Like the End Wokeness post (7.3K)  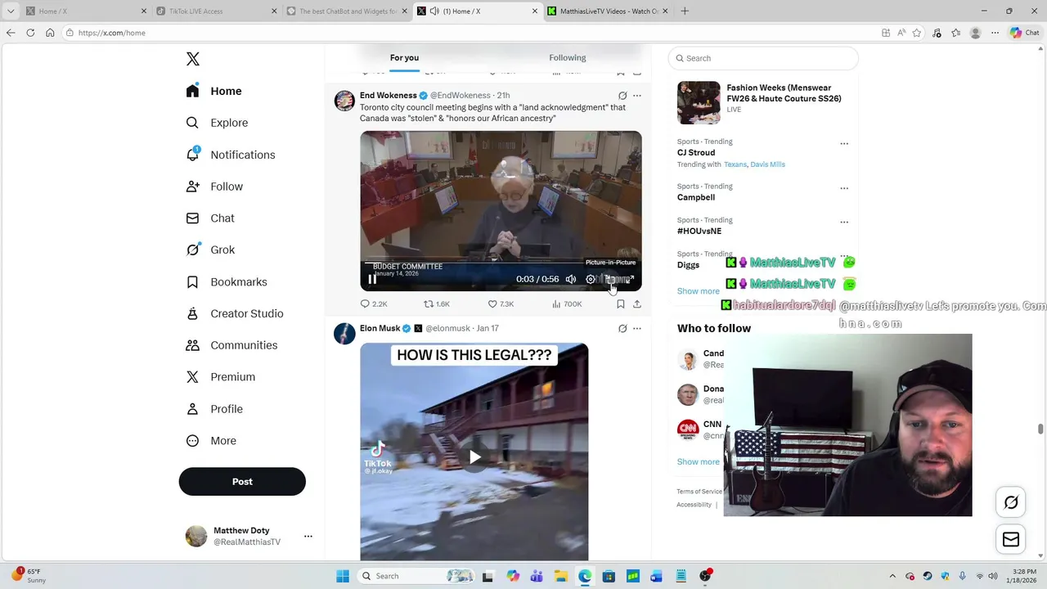coord(501,303)
